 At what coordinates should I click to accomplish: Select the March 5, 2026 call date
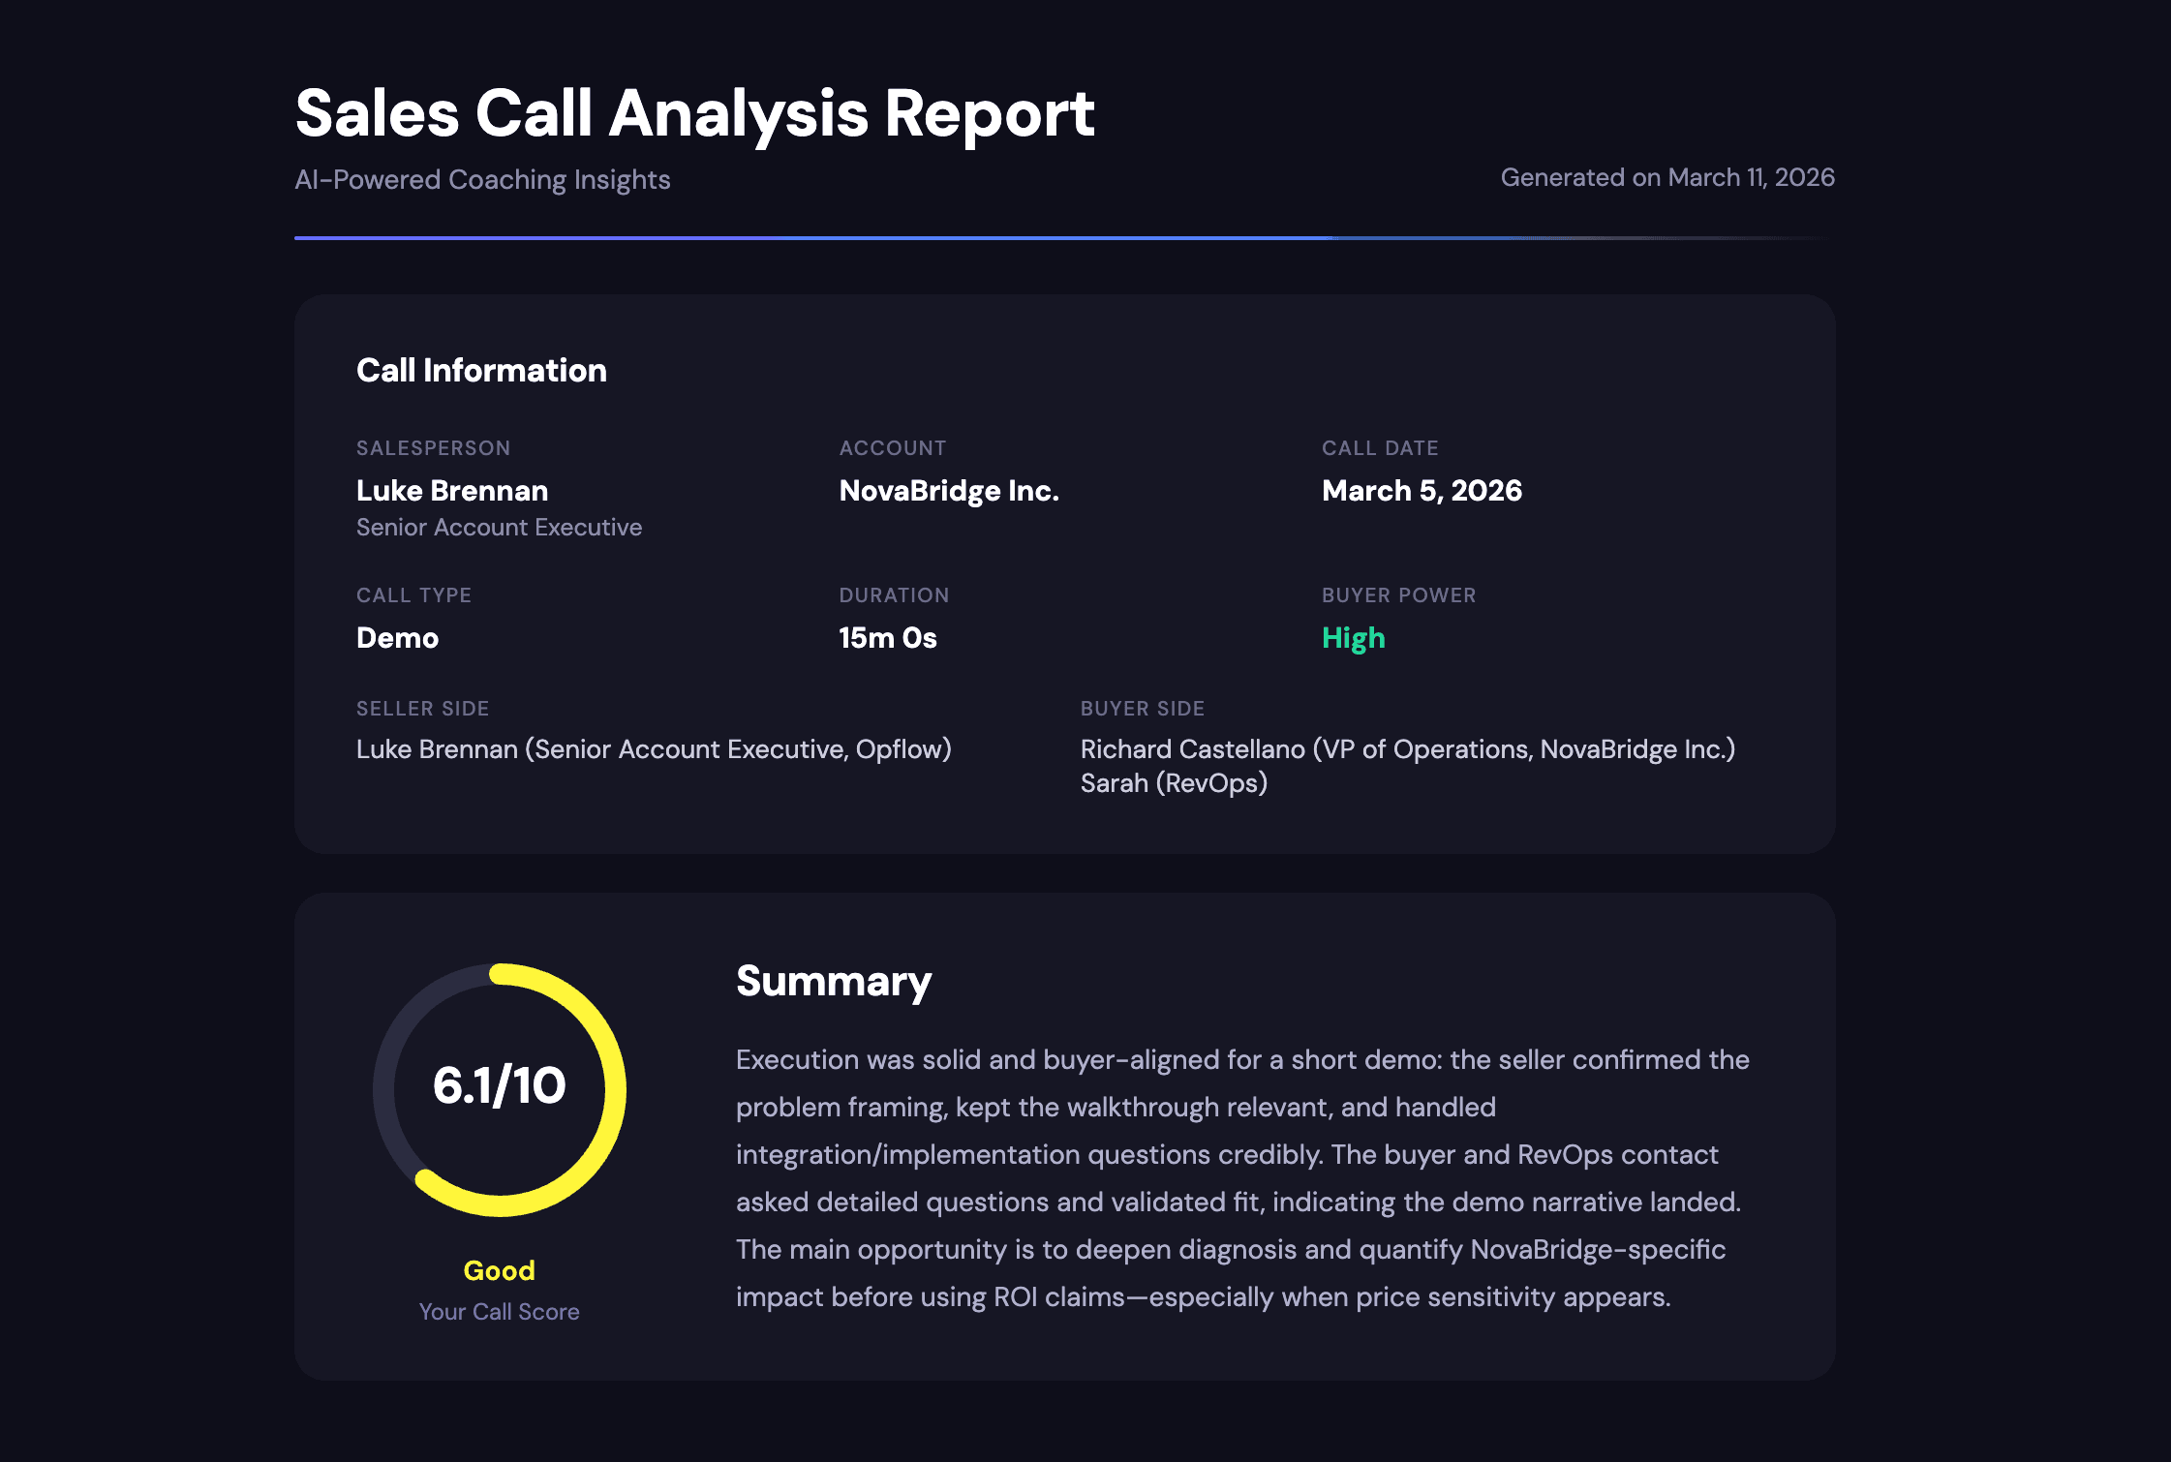(1422, 491)
